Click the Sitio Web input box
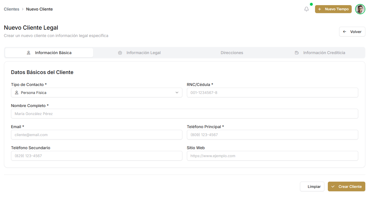Screen dimensions: 371x197 [x=272, y=156]
